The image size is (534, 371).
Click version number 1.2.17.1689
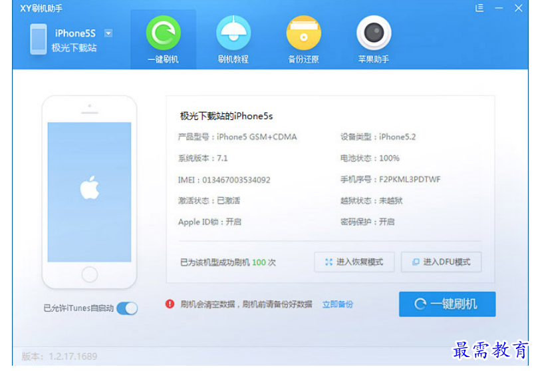[x=73, y=356]
